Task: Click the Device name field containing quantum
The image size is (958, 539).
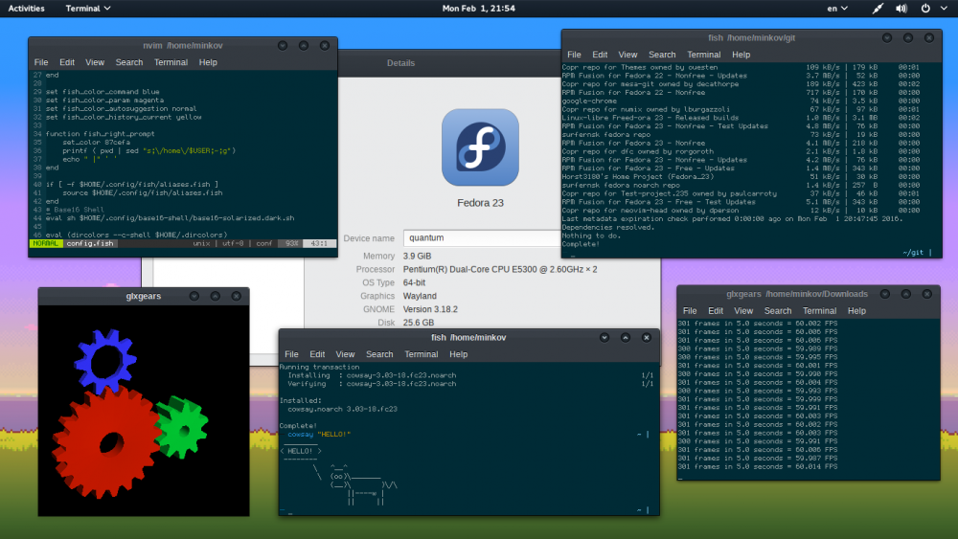Action: pyautogui.click(x=482, y=238)
